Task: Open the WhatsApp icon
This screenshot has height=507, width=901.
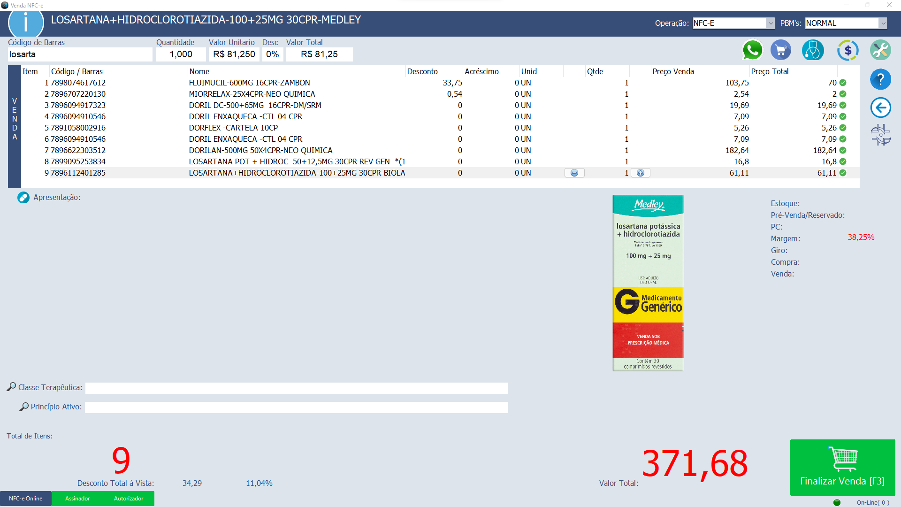Action: pos(752,50)
